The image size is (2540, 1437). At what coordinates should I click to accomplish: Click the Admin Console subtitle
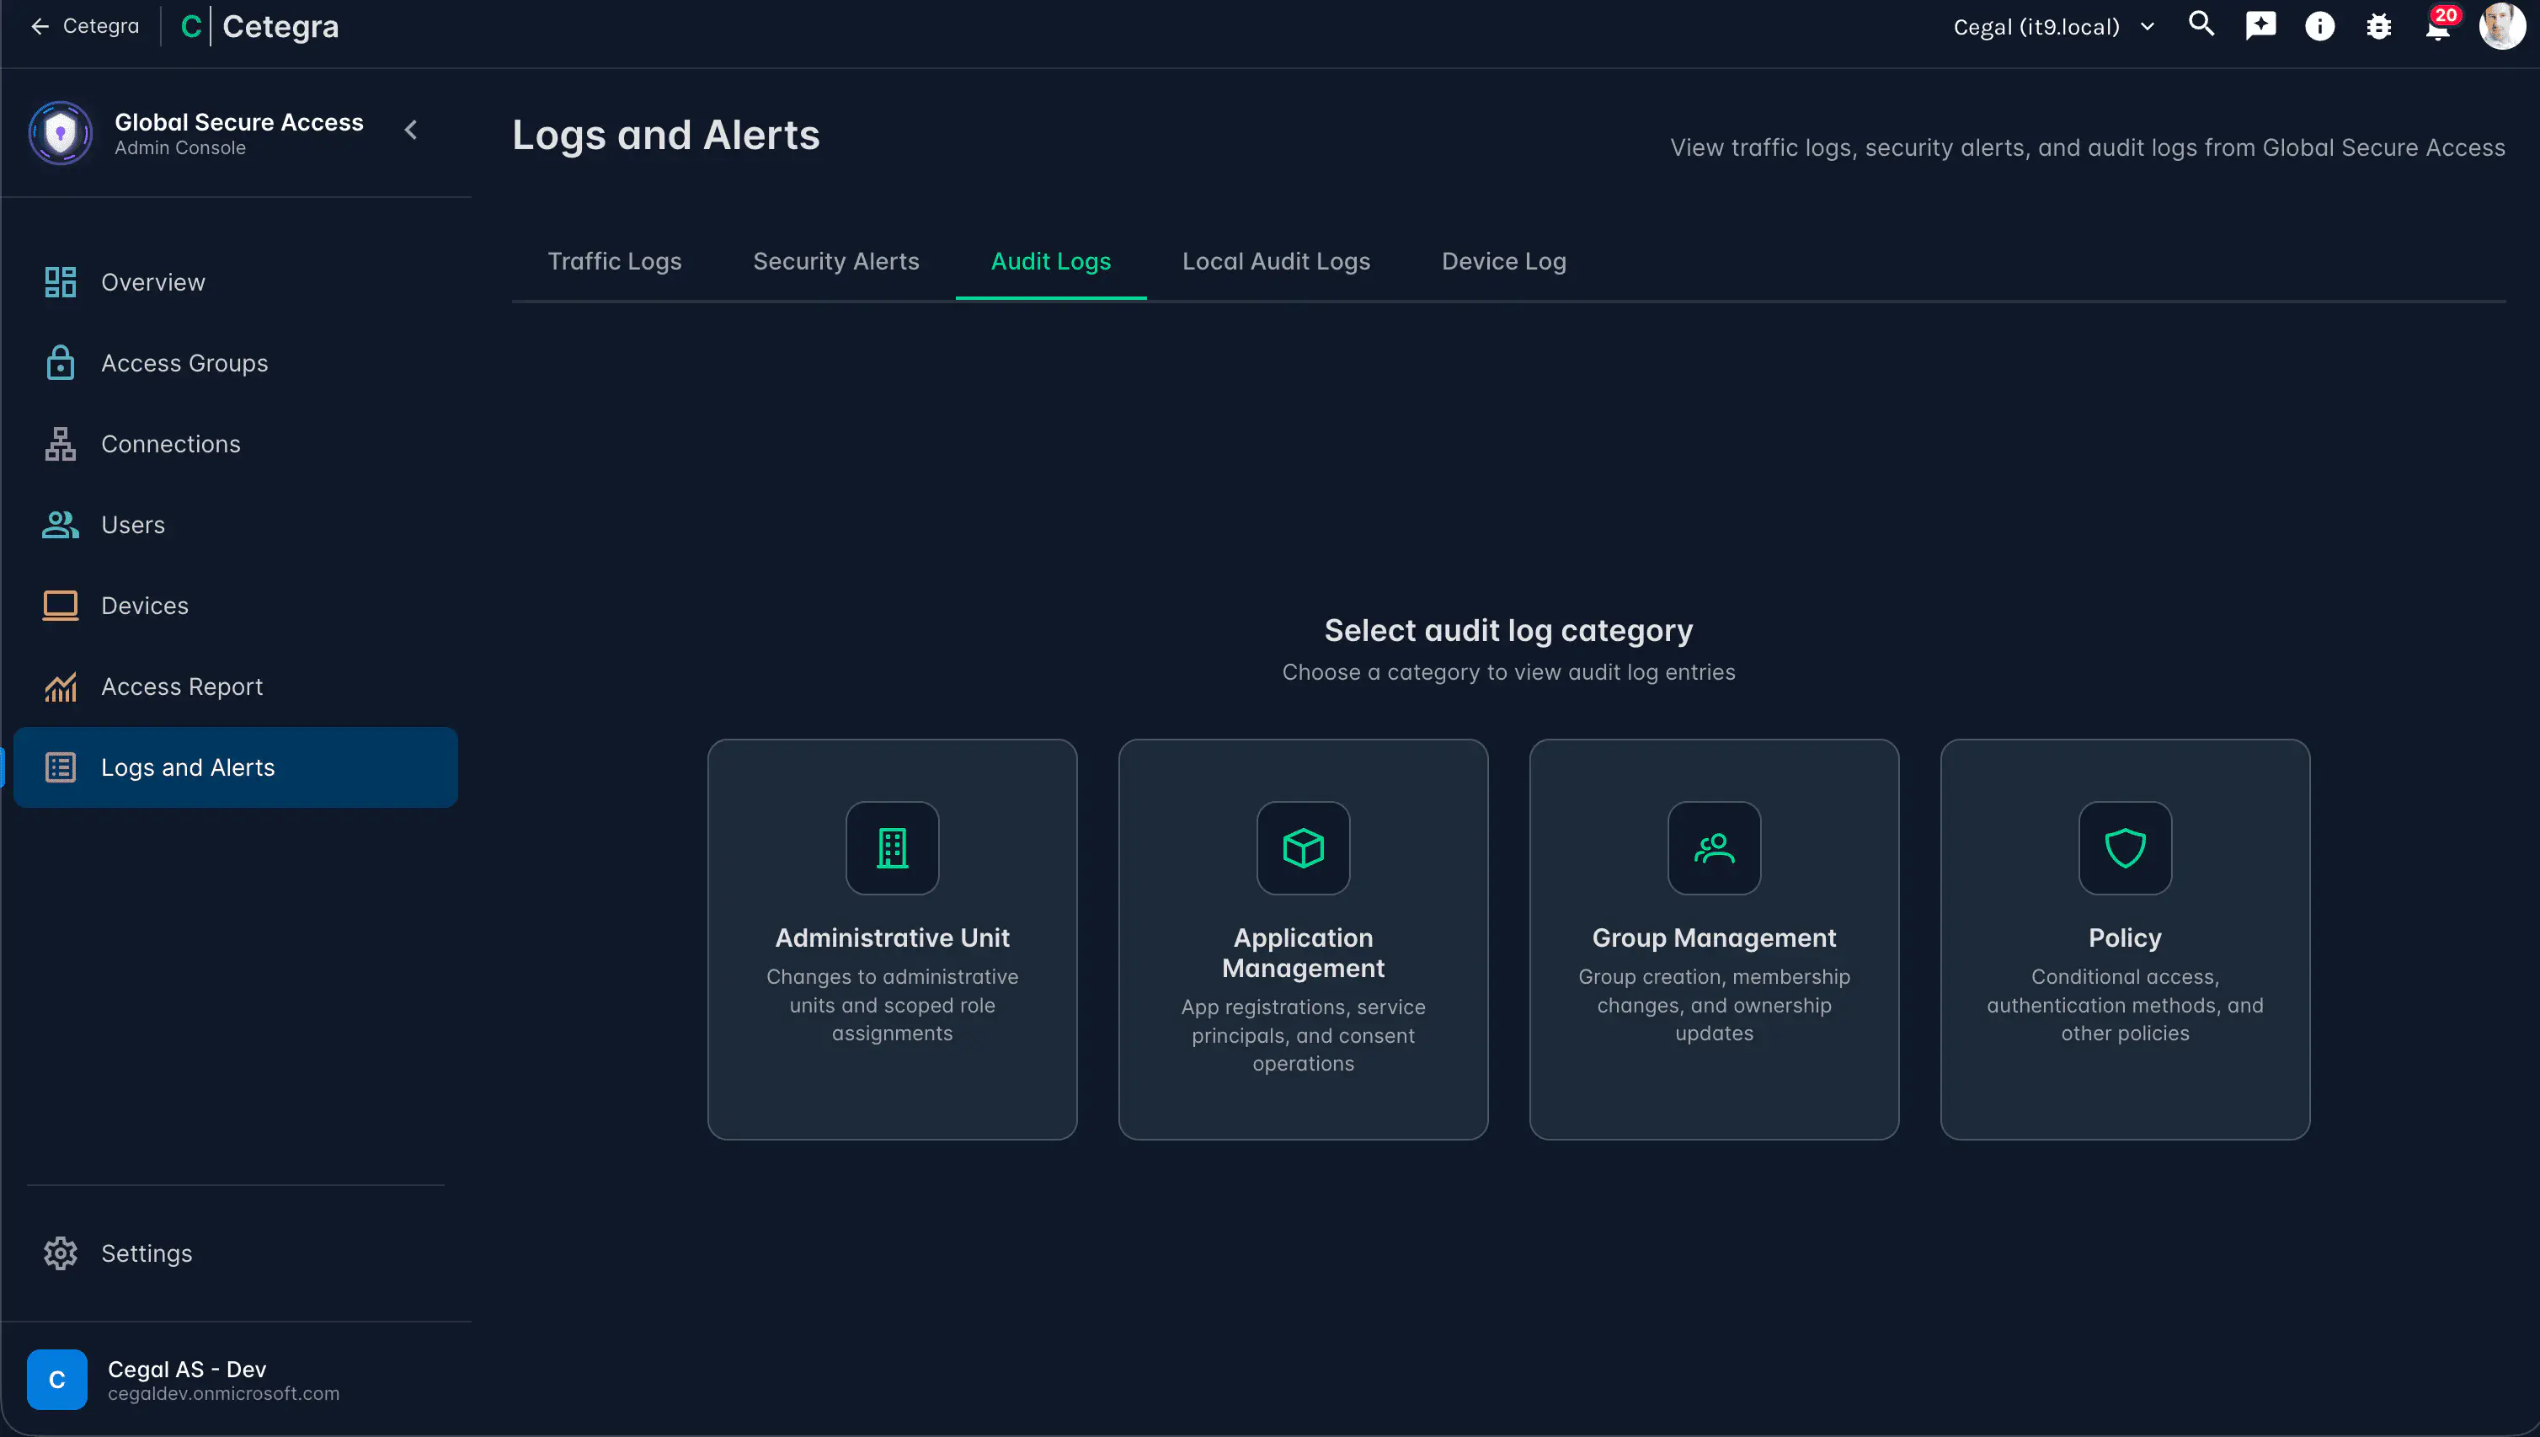click(179, 148)
